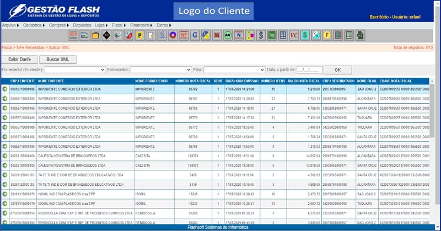Image resolution: width=441 pixels, height=231 pixels.
Task: Open the Financeiro menu
Action: click(141, 25)
